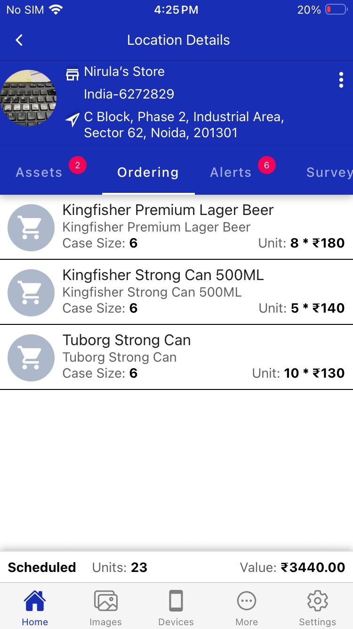The height and width of the screenshot is (629, 353).
Task: Switch to the Survey tab
Action: (x=329, y=173)
